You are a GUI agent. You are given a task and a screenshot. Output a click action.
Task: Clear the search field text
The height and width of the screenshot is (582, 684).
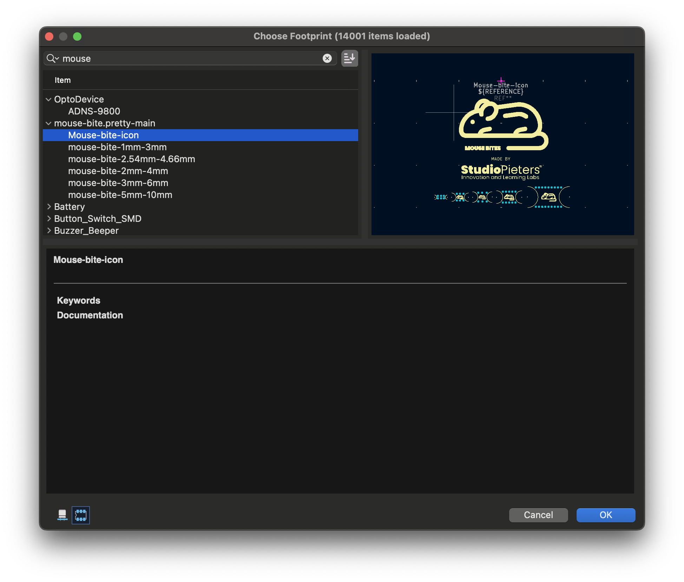[327, 58]
